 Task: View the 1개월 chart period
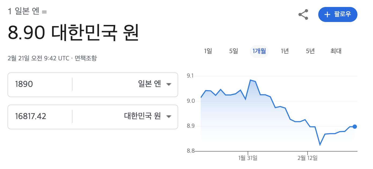click(259, 51)
